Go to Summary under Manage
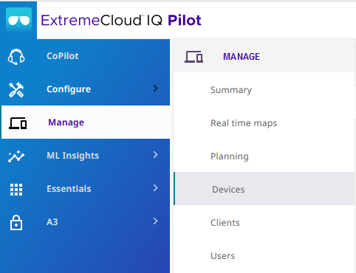Viewport: 356px width, 273px height. [264, 90]
